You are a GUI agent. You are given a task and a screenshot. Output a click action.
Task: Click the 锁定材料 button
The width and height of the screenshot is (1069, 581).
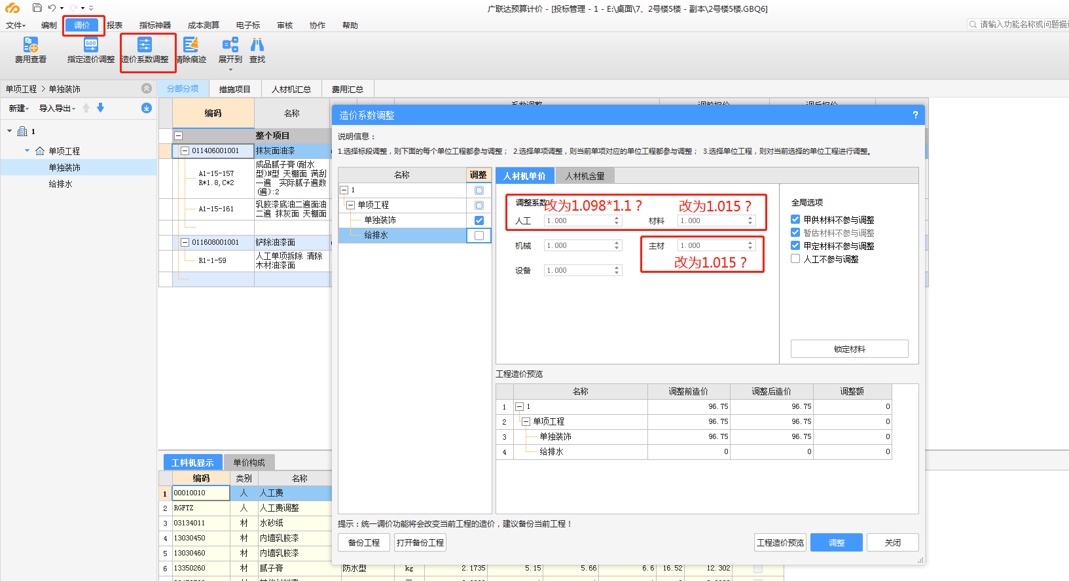[850, 349]
